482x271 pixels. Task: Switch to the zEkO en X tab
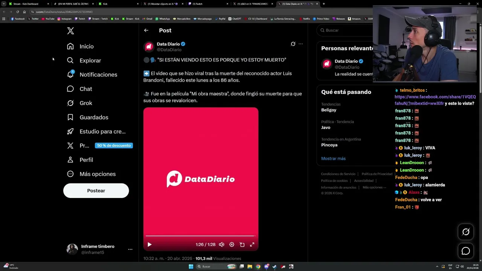pos(253,4)
